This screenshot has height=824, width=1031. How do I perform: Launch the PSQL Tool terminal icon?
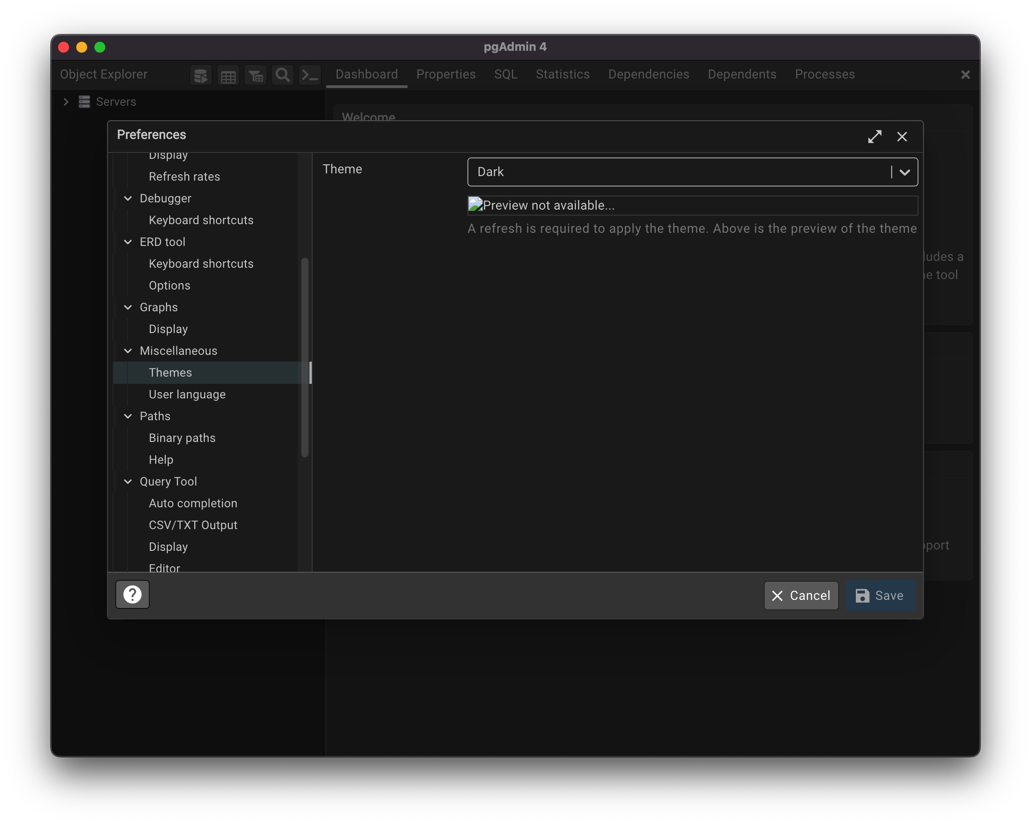(310, 75)
